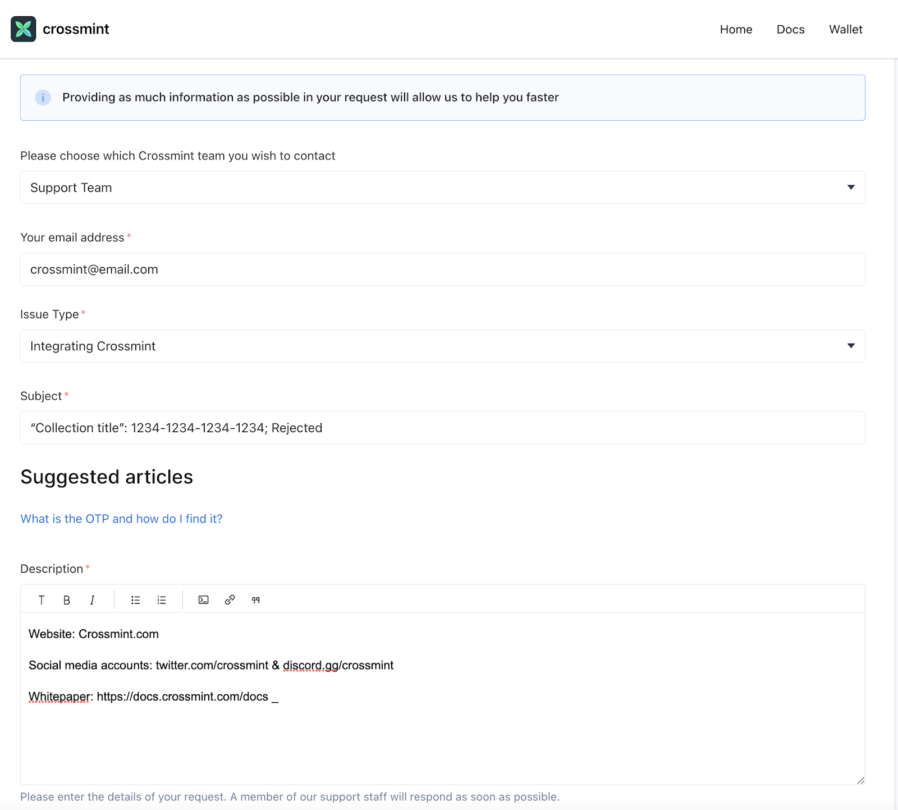Go to the Home page
The width and height of the screenshot is (898, 810).
pyautogui.click(x=736, y=29)
